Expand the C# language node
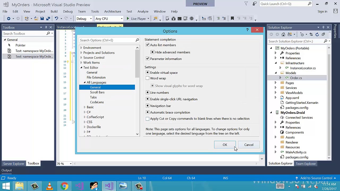The height and width of the screenshot is (191, 340). (x=84, y=112)
